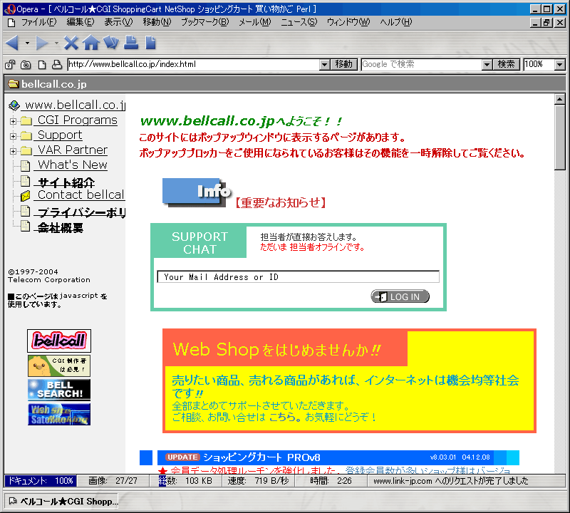Click the 検索 search button

point(507,65)
